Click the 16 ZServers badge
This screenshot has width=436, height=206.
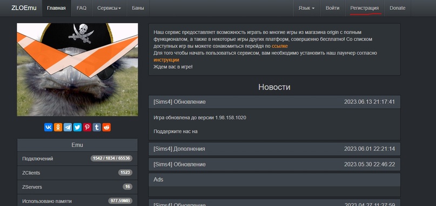[x=128, y=187]
